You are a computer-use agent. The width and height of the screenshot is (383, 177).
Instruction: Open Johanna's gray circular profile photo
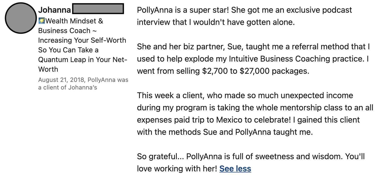click(x=21, y=18)
